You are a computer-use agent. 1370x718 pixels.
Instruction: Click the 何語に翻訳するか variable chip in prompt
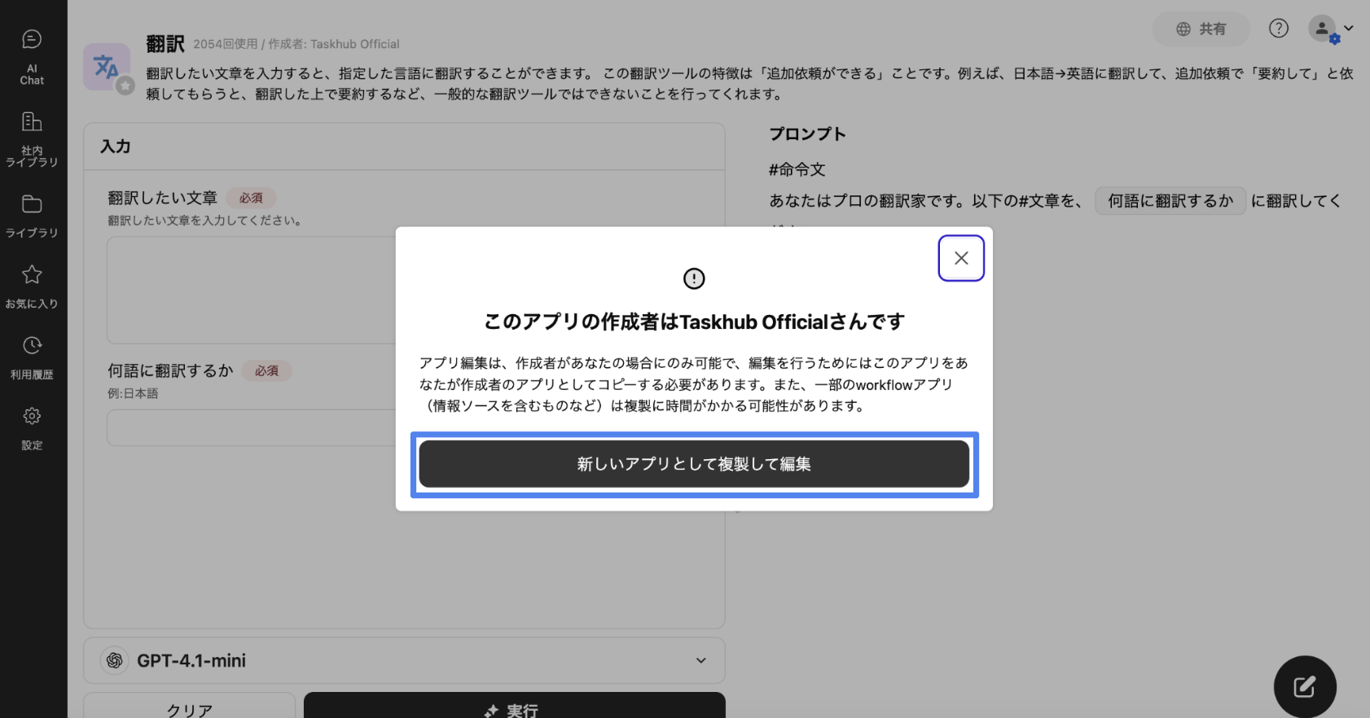pos(1170,201)
